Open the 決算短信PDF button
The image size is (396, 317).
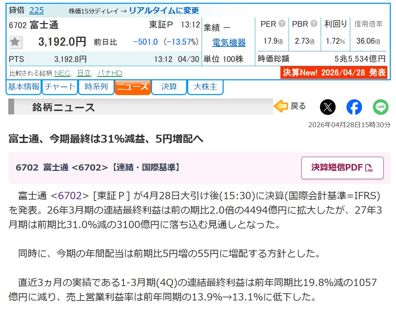[x=342, y=168]
